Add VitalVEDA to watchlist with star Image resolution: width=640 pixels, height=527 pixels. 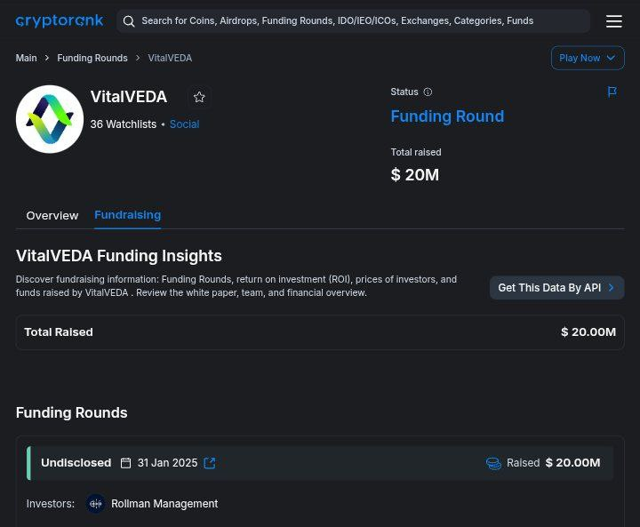pos(199,97)
